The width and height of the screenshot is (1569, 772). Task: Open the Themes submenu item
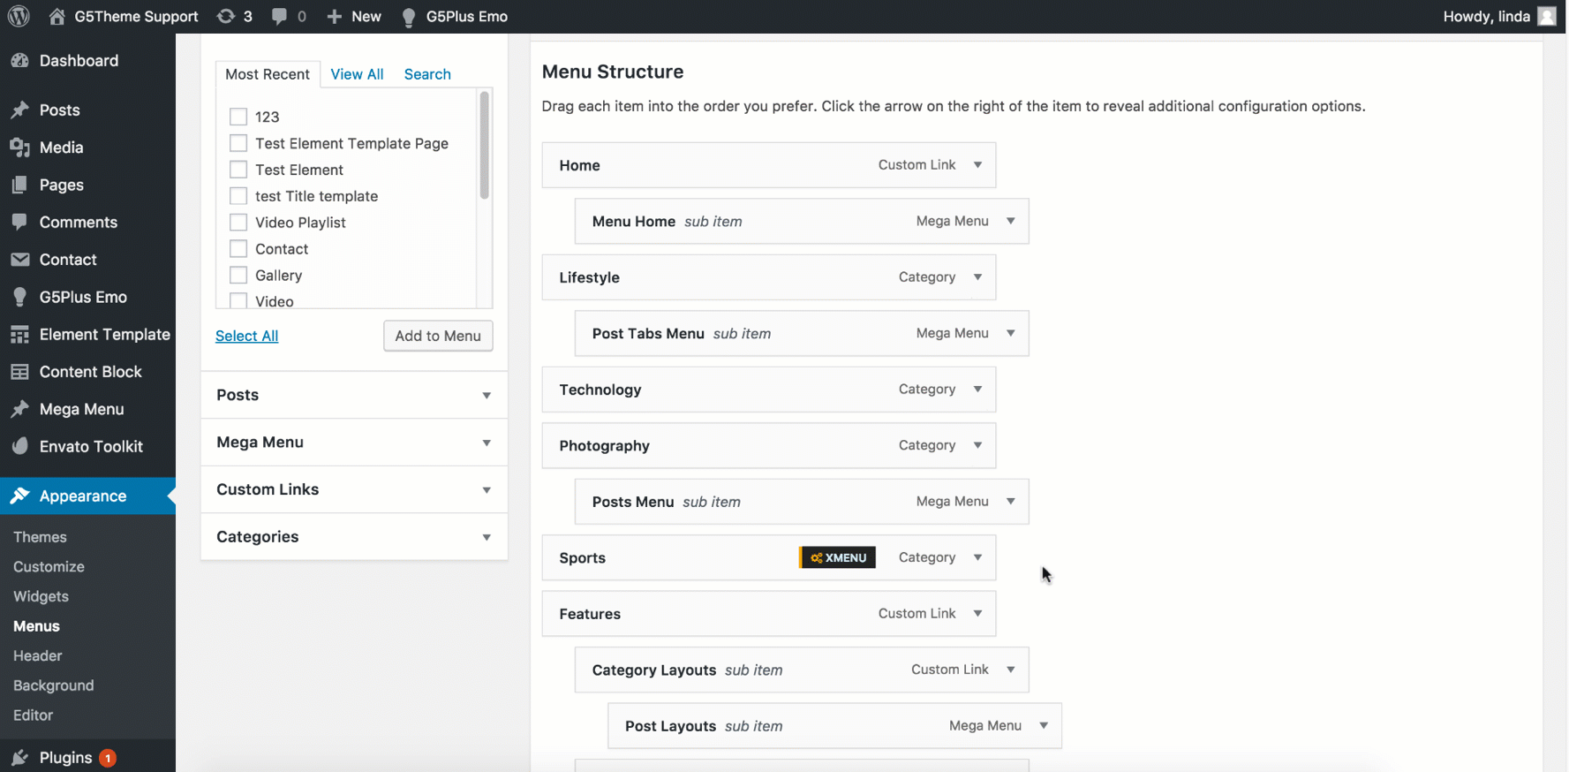click(40, 537)
